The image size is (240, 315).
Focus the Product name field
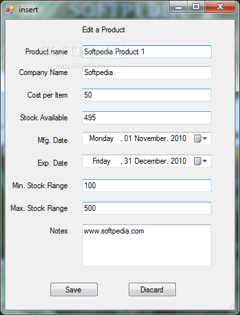tap(147, 52)
